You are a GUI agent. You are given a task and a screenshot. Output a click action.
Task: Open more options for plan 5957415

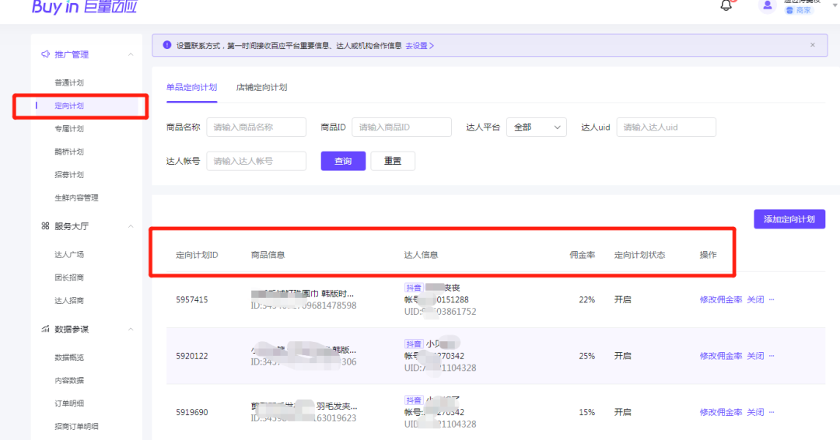[x=772, y=300]
